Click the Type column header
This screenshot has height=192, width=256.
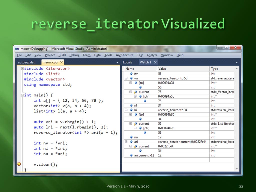pyautogui.click(x=222, y=69)
